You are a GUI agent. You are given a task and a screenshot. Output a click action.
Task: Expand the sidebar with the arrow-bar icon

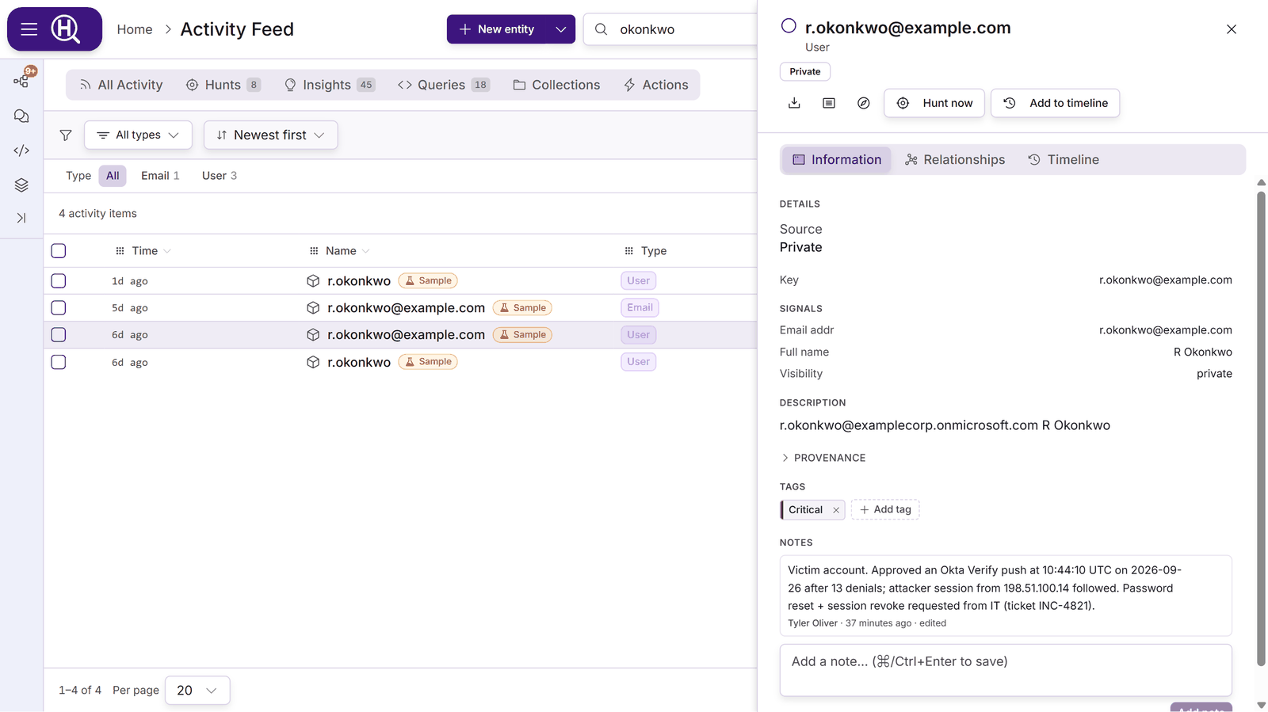21,218
